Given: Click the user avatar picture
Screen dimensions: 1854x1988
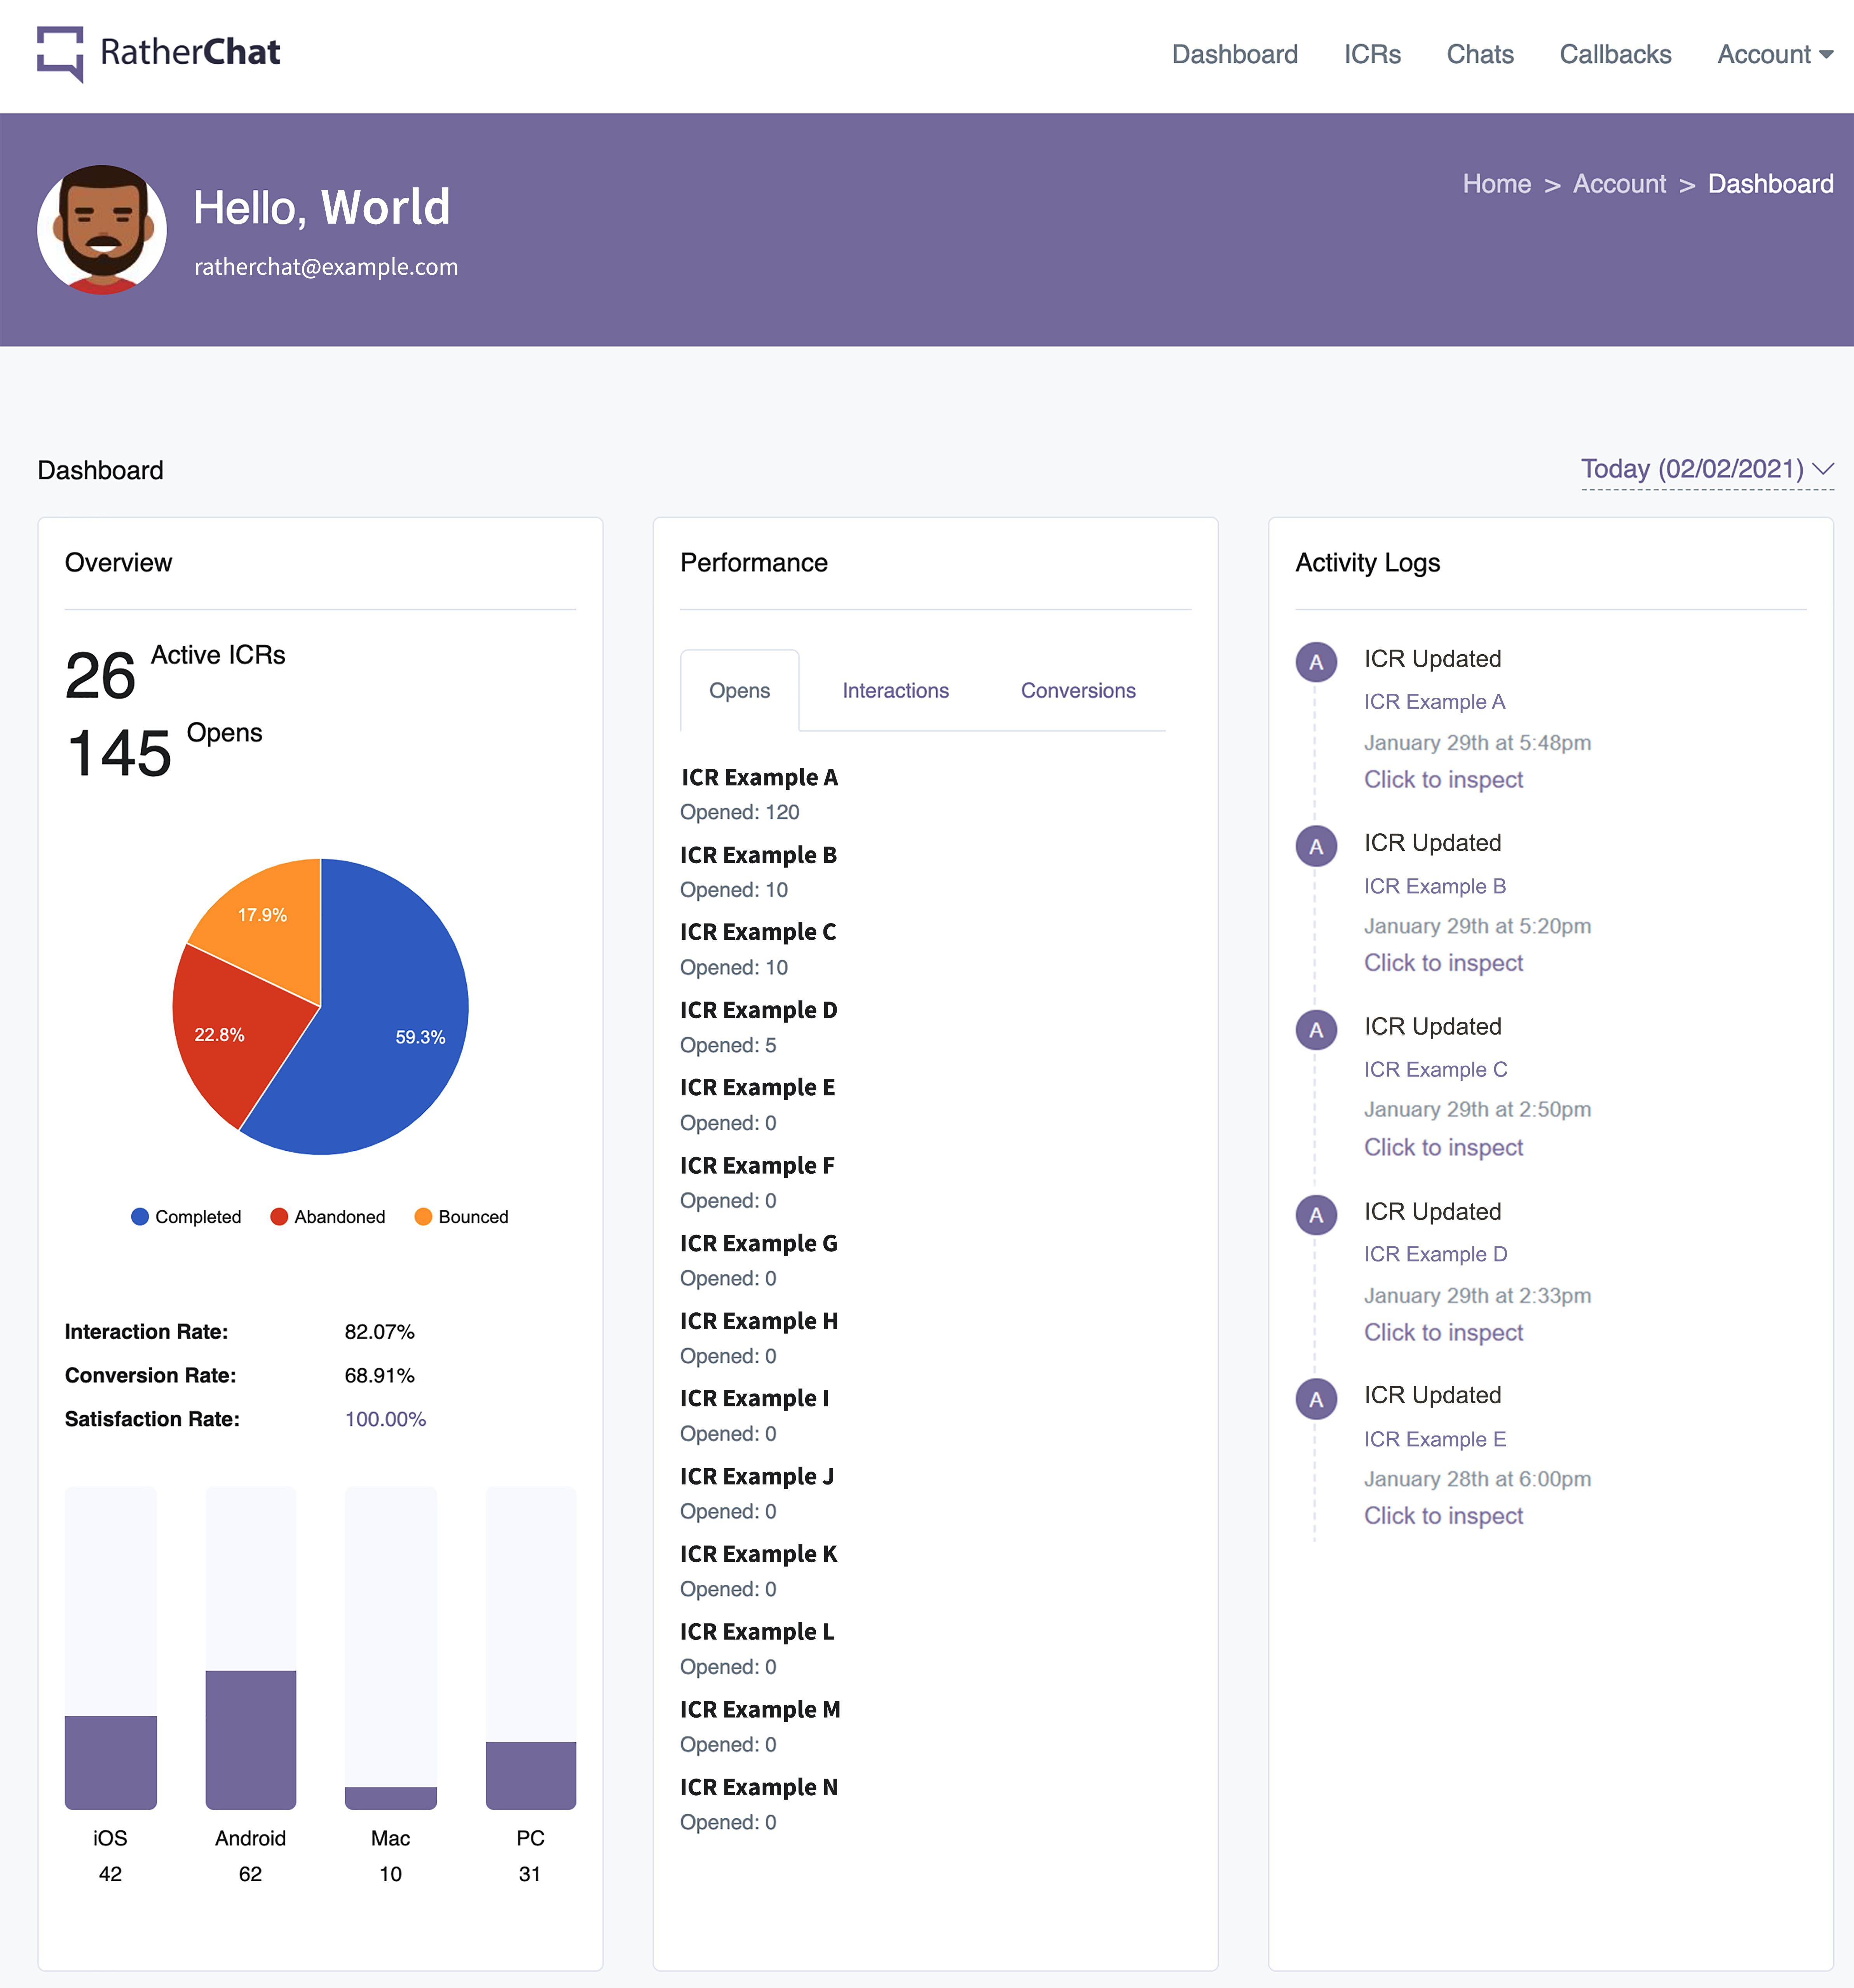Looking at the screenshot, I should click(102, 230).
